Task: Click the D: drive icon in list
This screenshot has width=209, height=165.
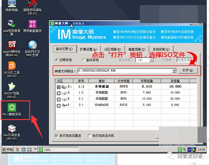Action: (x=64, y=93)
